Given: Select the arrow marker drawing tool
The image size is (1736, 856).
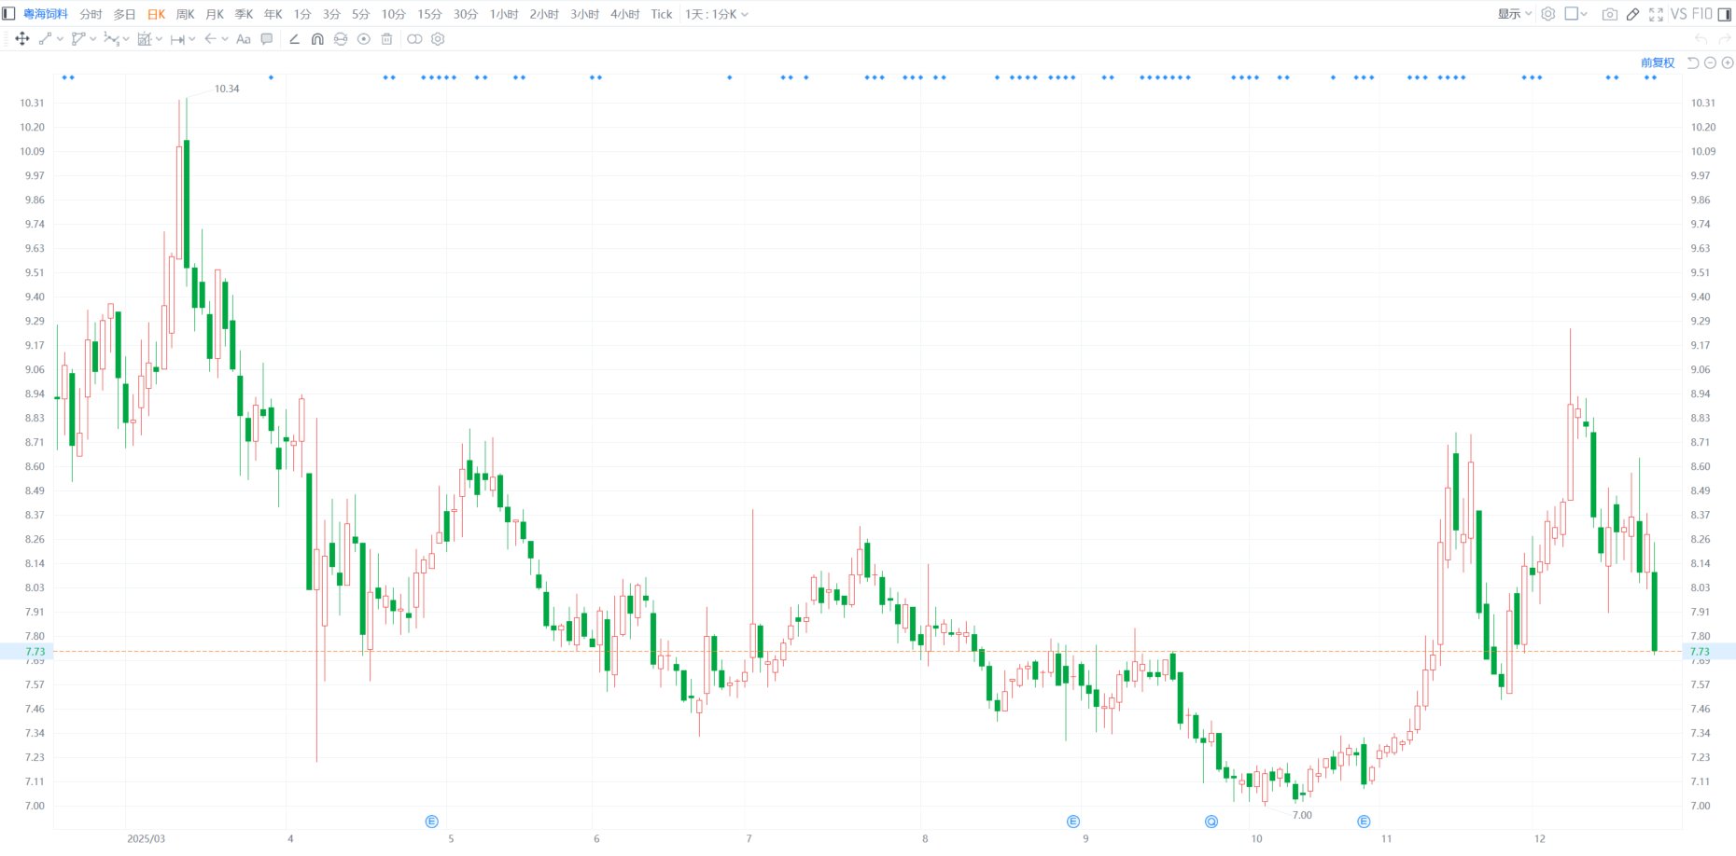Looking at the screenshot, I should tap(210, 39).
